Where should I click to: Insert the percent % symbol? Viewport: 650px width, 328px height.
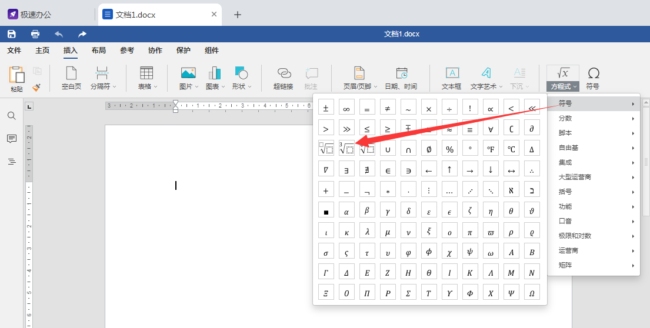coord(449,148)
